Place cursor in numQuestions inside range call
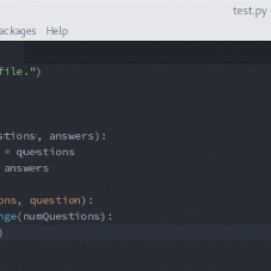 [61, 217]
